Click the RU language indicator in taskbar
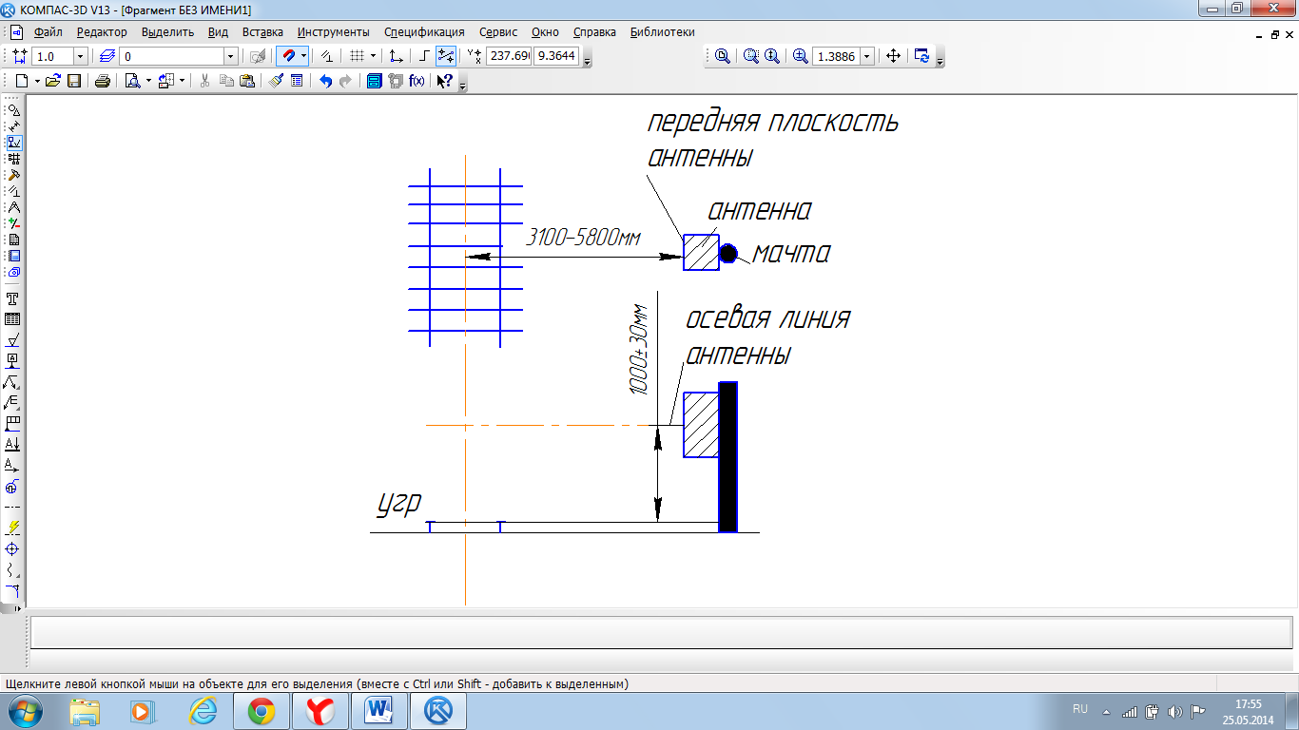 click(x=1080, y=709)
